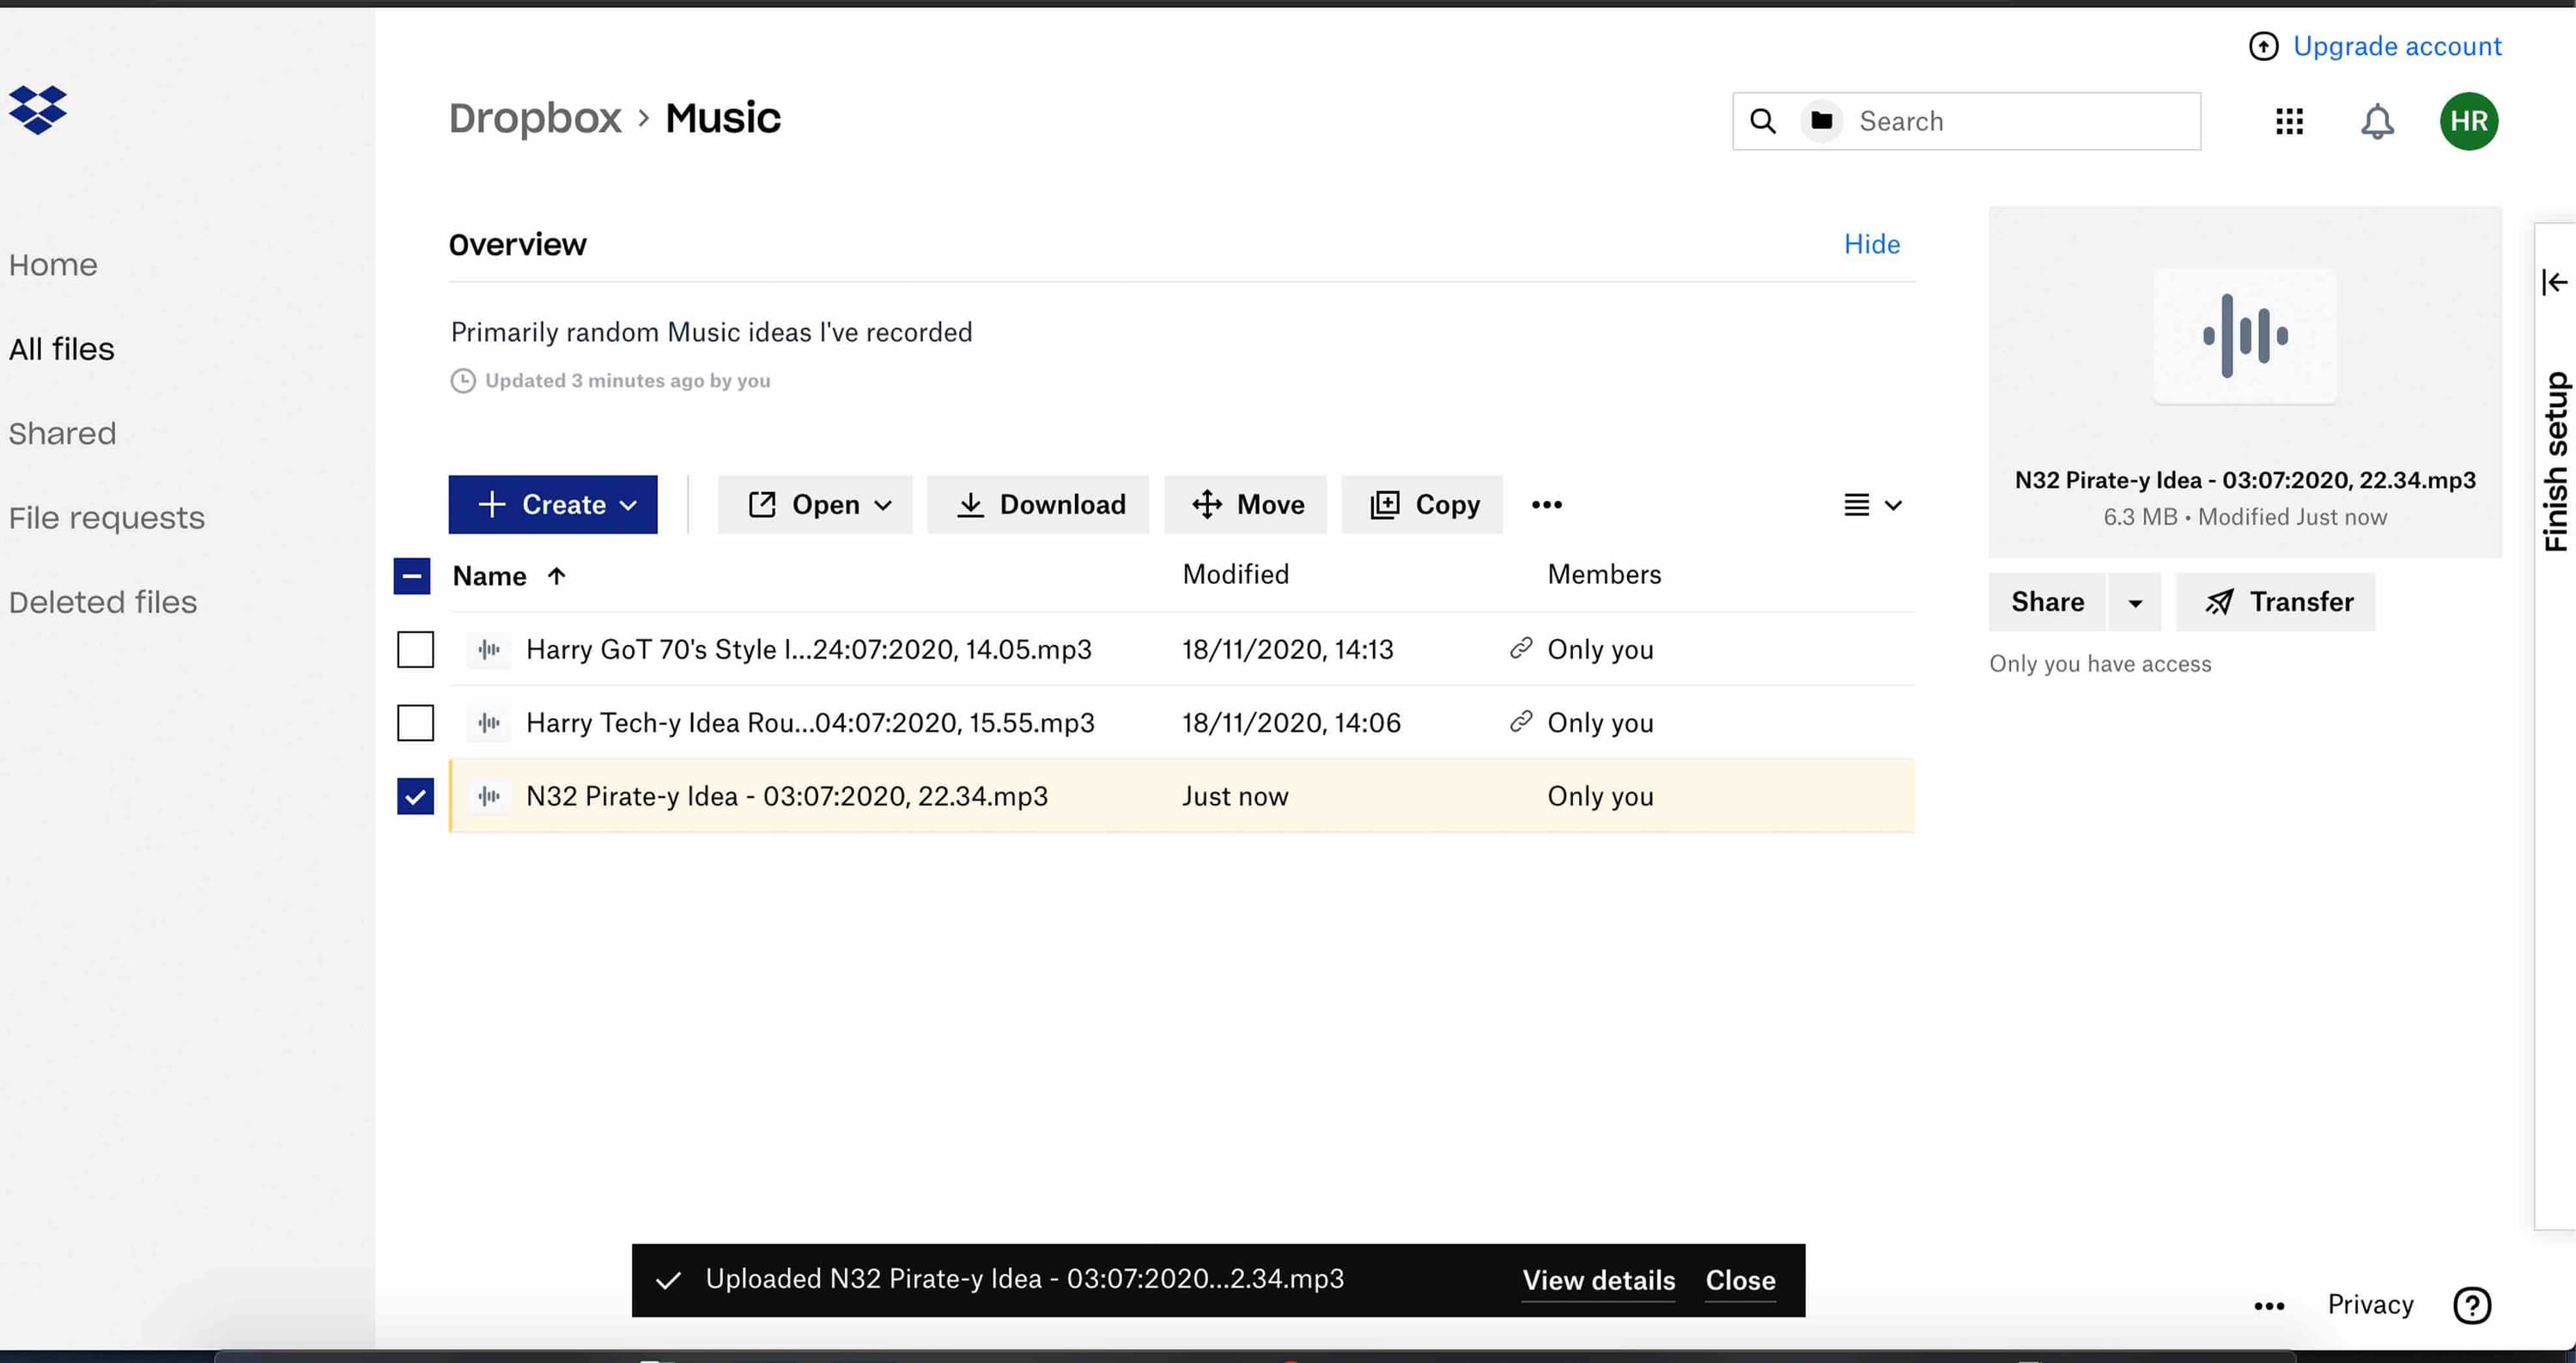Image resolution: width=2576 pixels, height=1363 pixels.
Task: Open the app grid launcher icon
Action: pyautogui.click(x=2289, y=121)
